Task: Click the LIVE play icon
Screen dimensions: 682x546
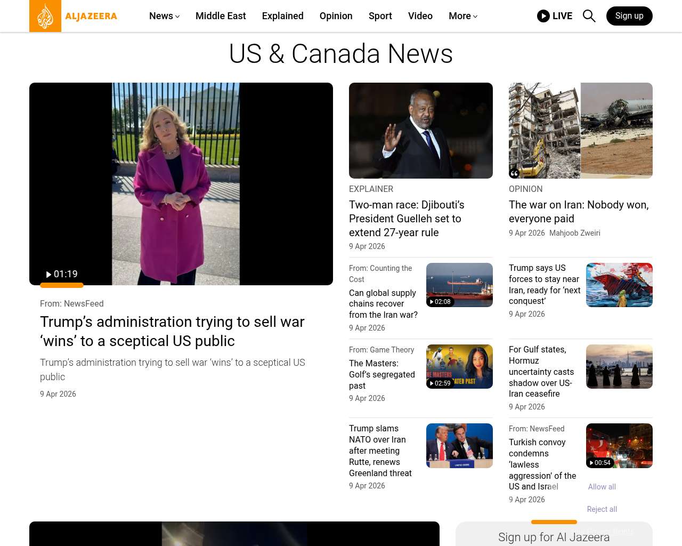Action: 543,16
